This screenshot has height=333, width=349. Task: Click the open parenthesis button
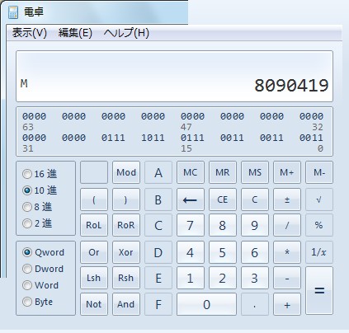click(94, 199)
